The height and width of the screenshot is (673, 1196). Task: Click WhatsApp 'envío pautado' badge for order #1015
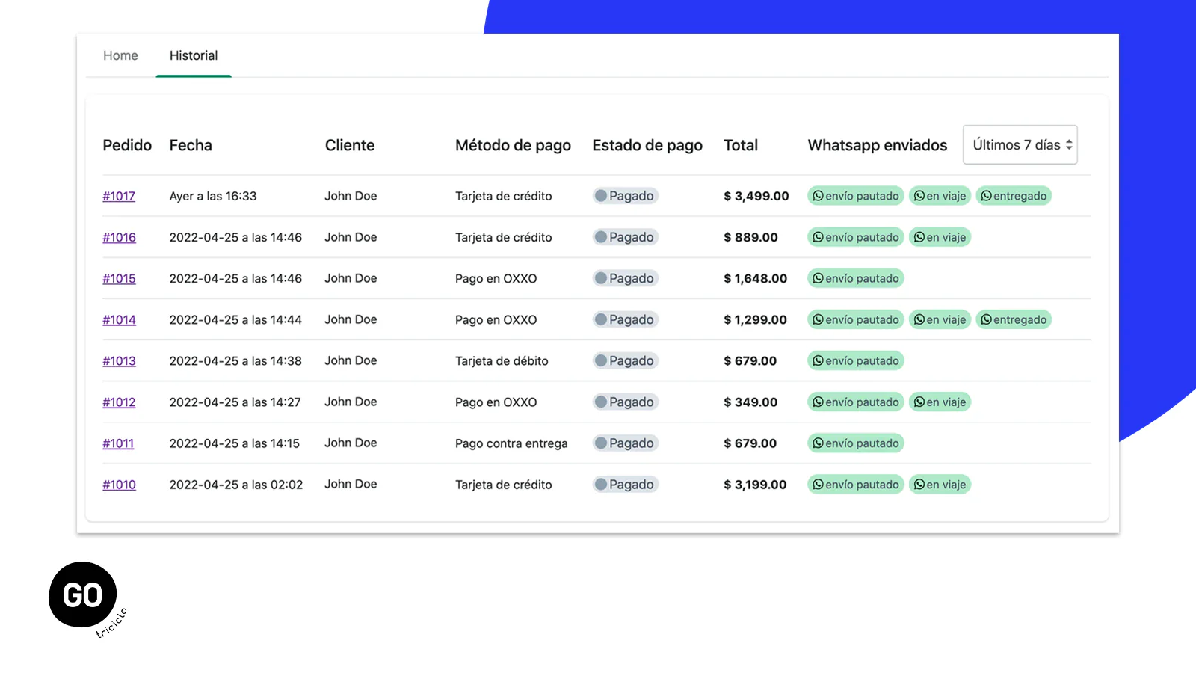click(x=856, y=278)
